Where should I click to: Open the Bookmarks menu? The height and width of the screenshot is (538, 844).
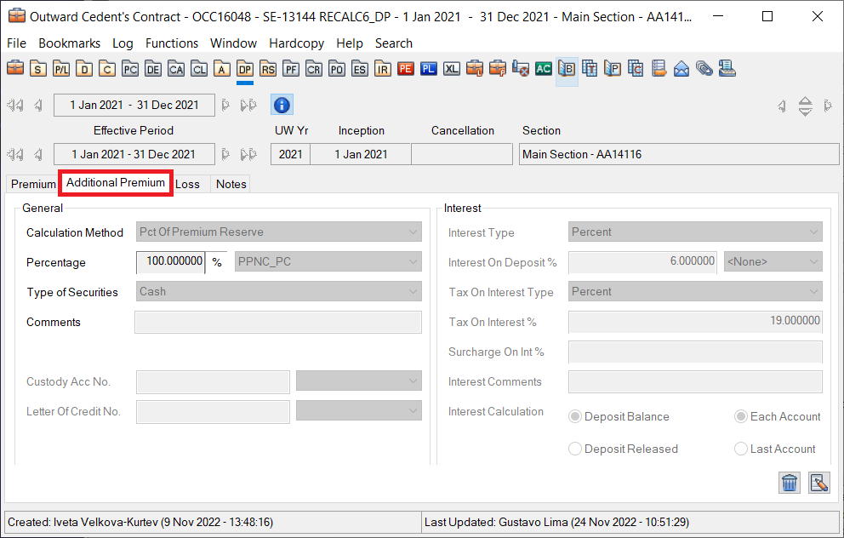pyautogui.click(x=69, y=43)
